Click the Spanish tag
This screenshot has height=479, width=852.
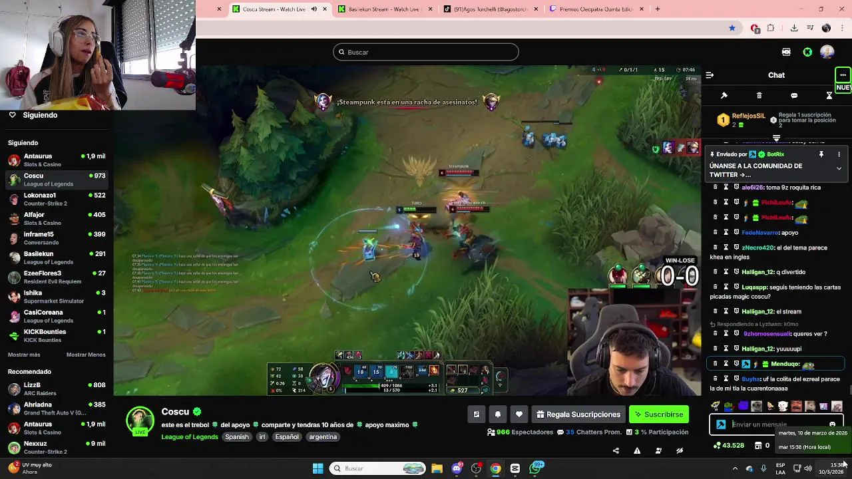(x=236, y=437)
